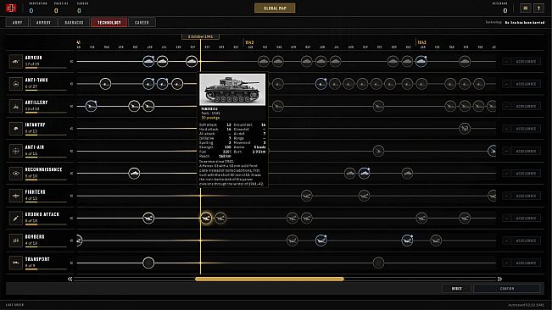Viewport: 552px width, 310px height.
Task: Click the Artillery category icon
Action: tap(15, 106)
